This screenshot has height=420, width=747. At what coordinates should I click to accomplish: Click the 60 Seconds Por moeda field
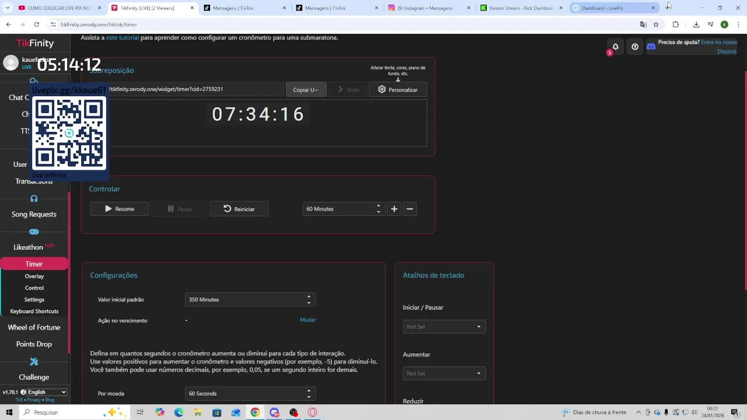coord(250,393)
